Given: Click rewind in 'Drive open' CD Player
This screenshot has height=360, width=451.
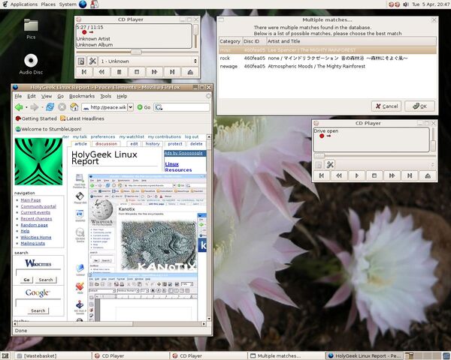Looking at the screenshot, I should click(339, 175).
